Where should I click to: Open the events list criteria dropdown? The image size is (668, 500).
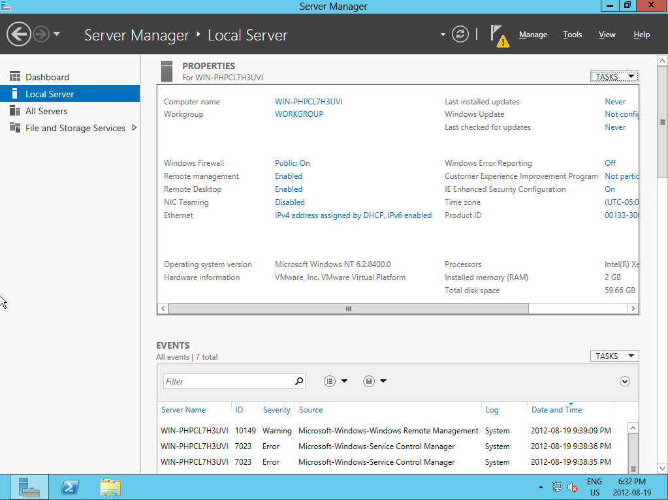(x=336, y=381)
